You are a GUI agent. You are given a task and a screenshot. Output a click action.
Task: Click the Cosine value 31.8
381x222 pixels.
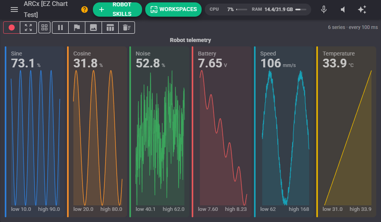(85, 63)
